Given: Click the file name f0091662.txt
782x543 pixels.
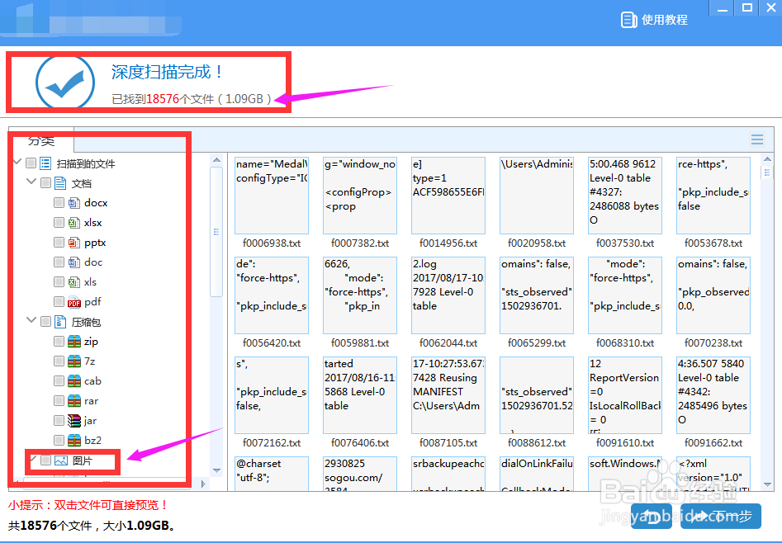Looking at the screenshot, I should 713,443.
